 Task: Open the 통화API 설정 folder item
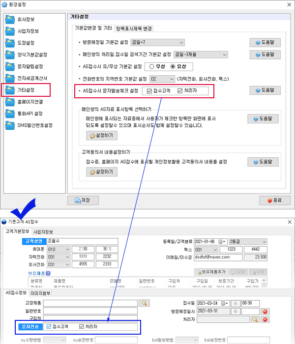pos(24,114)
